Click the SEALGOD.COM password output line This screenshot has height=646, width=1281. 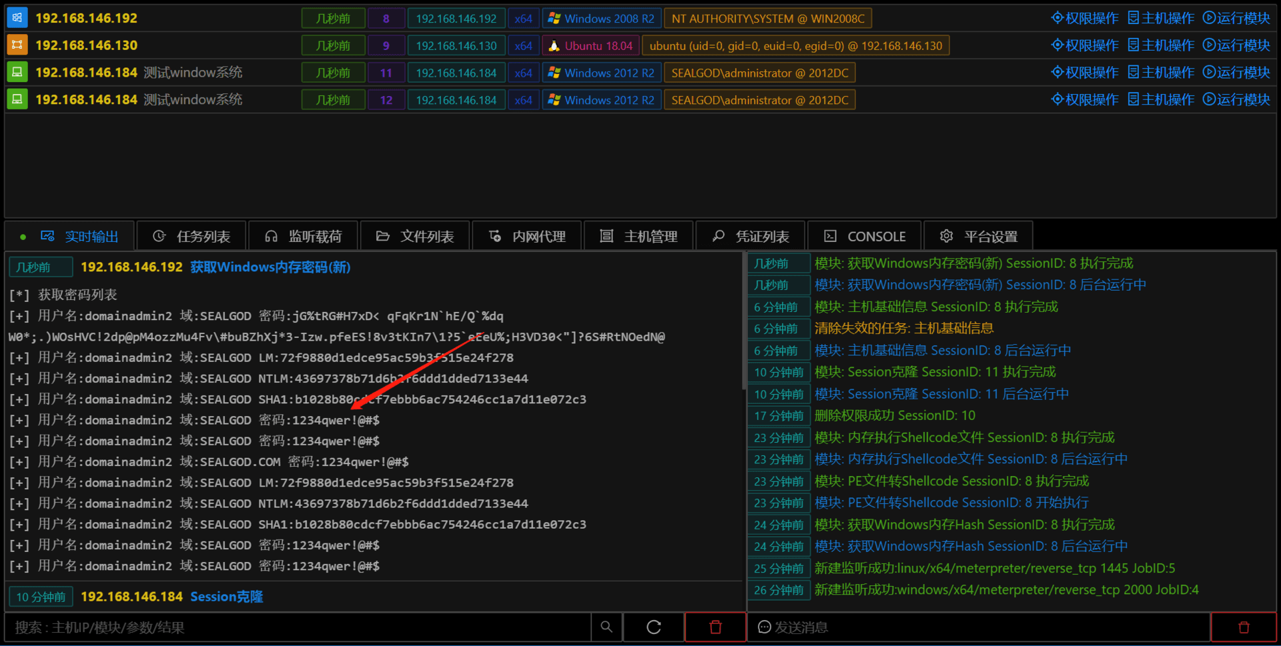pyautogui.click(x=209, y=461)
